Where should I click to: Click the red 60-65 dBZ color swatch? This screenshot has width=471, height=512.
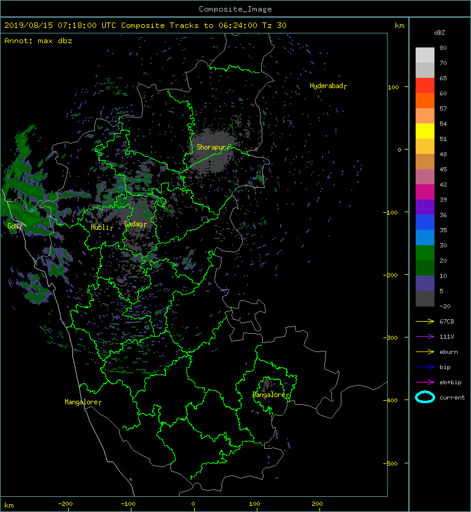tap(425, 86)
